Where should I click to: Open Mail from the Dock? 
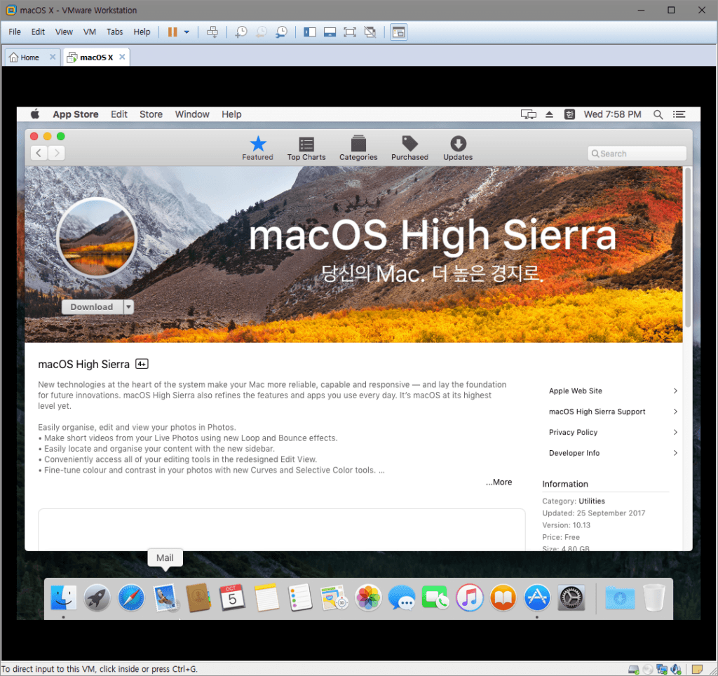165,597
